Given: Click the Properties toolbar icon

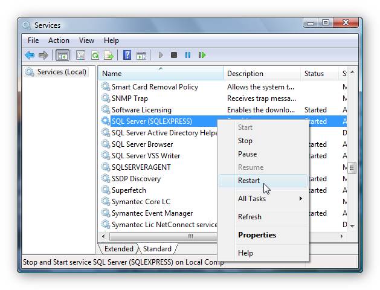Looking at the screenshot, I should click(80, 55).
